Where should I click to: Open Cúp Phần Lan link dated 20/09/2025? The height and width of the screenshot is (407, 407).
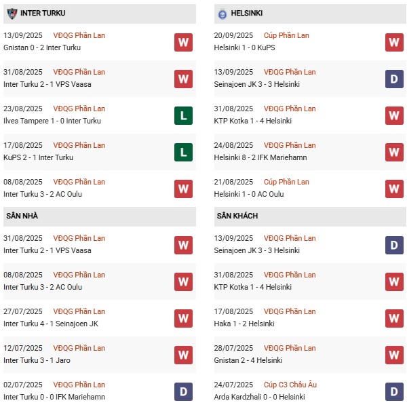coord(286,35)
